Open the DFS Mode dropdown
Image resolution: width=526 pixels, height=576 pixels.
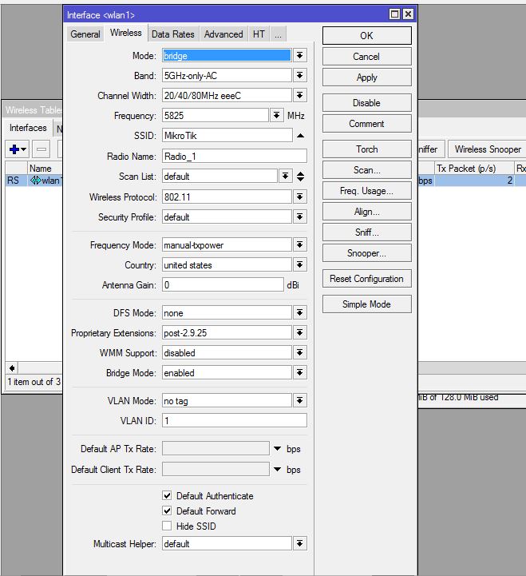pyautogui.click(x=300, y=312)
